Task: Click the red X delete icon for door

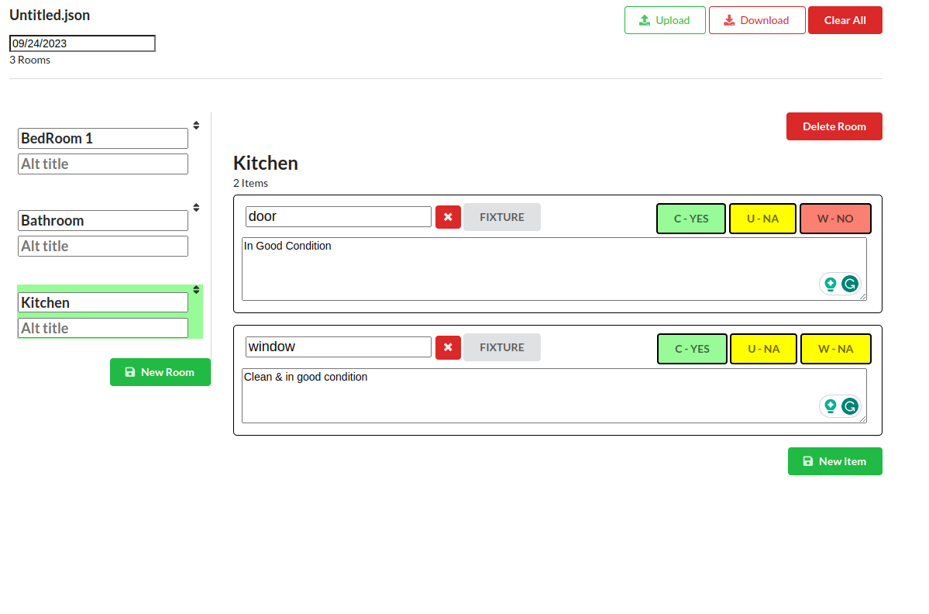Action: tap(448, 217)
